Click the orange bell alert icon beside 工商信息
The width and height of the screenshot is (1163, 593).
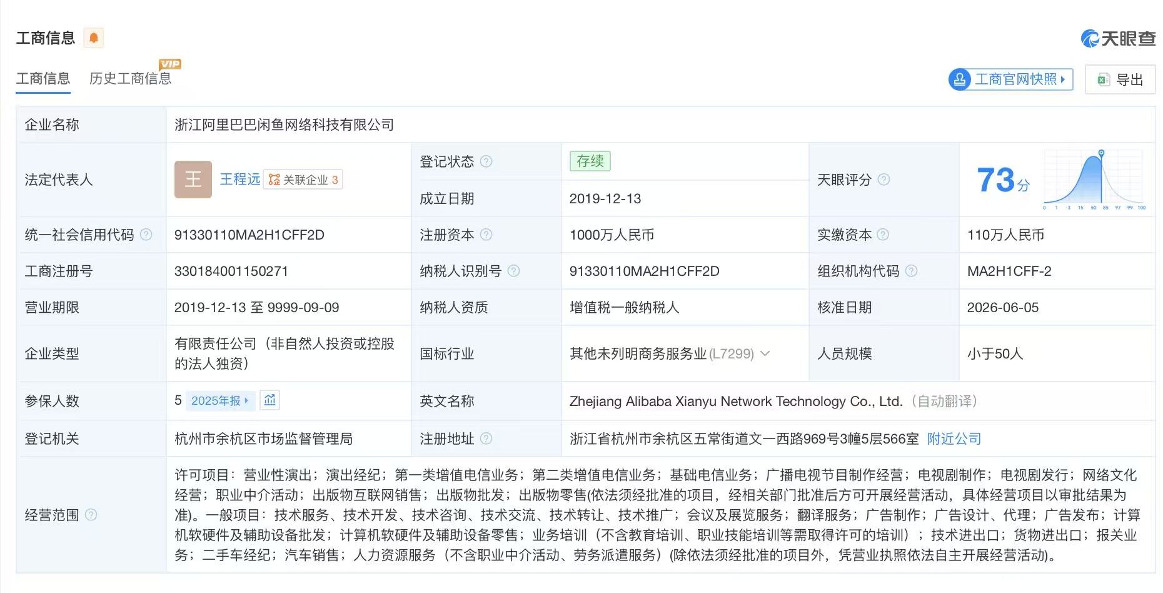[94, 38]
